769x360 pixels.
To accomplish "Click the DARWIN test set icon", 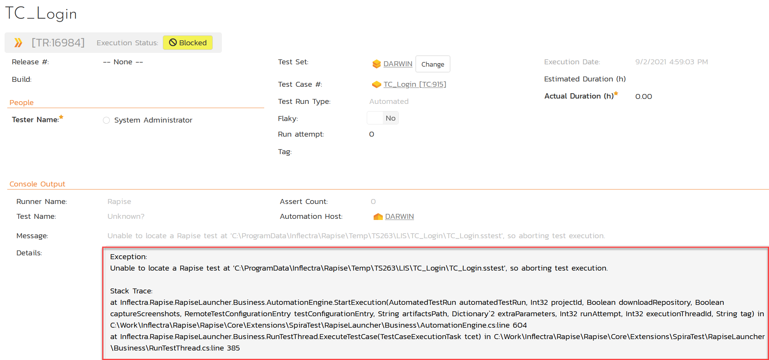I will tap(376, 64).
